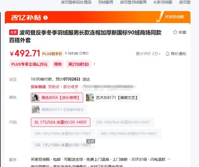Image resolution: width=199 pixels, height=167 pixels.
Task: Click the 艺术灰8171 color thumbnail image
Action: click(90, 98)
